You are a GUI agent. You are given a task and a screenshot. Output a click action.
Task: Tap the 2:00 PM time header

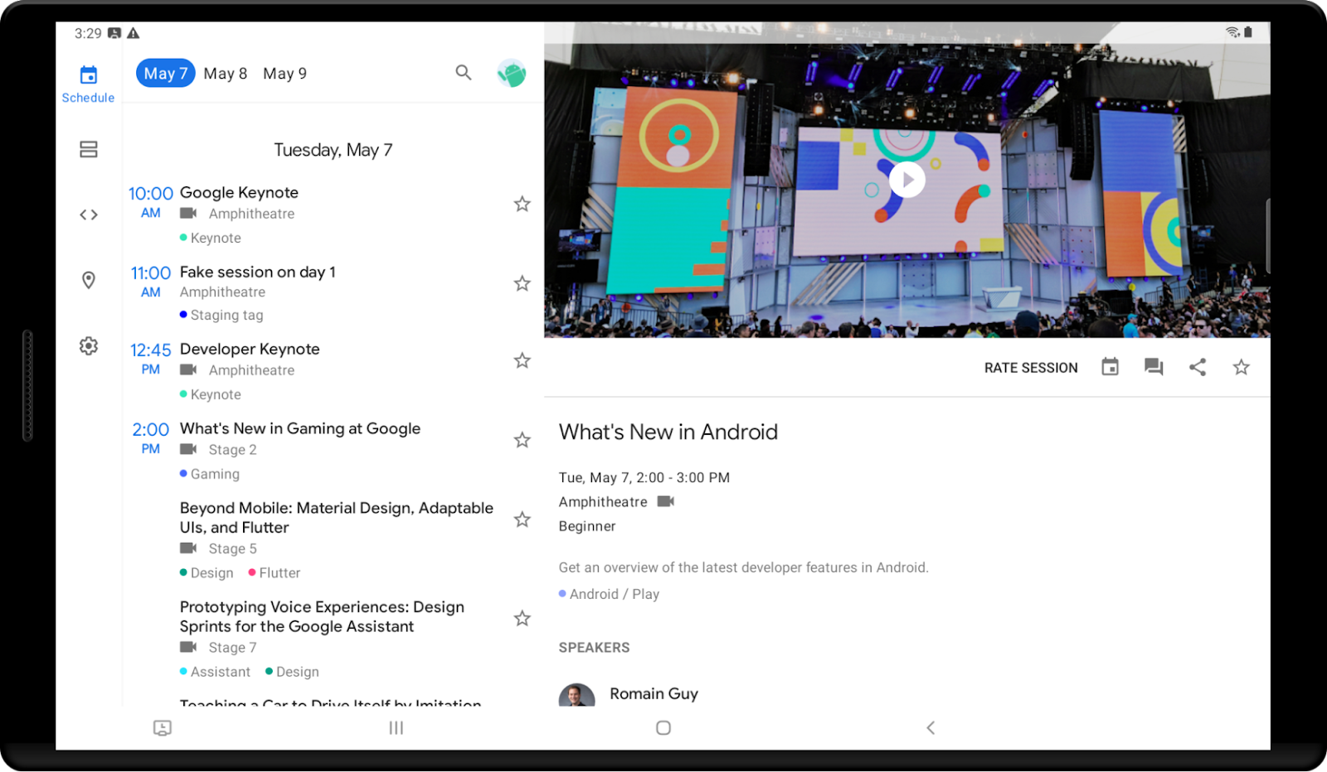pyautogui.click(x=150, y=437)
